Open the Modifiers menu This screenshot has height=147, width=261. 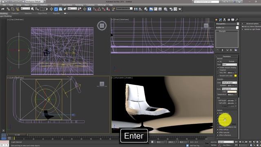(44, 5)
